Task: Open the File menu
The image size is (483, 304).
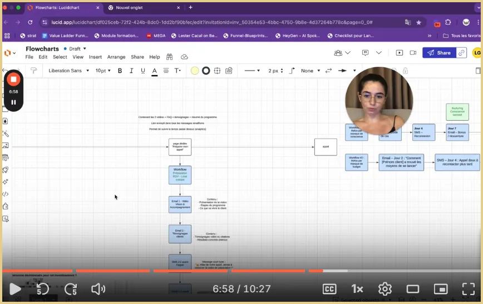Action: click(x=29, y=57)
